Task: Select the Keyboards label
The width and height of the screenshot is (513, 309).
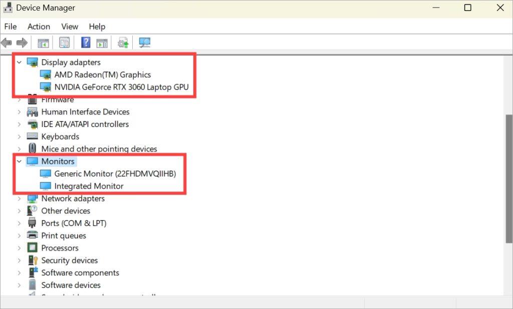Action: 60,136
